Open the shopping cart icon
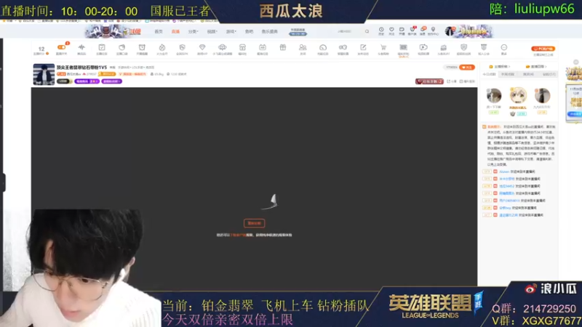Image resolution: width=582 pixels, height=327 pixels. (x=383, y=47)
